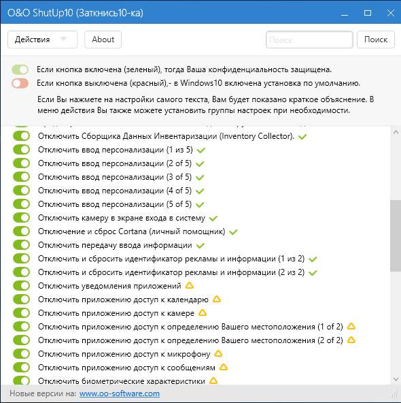Viewport: 401px width, 403px height.
Task: Toggle switch for ввод персонализации (2 of 5)
Action: [x=21, y=163]
